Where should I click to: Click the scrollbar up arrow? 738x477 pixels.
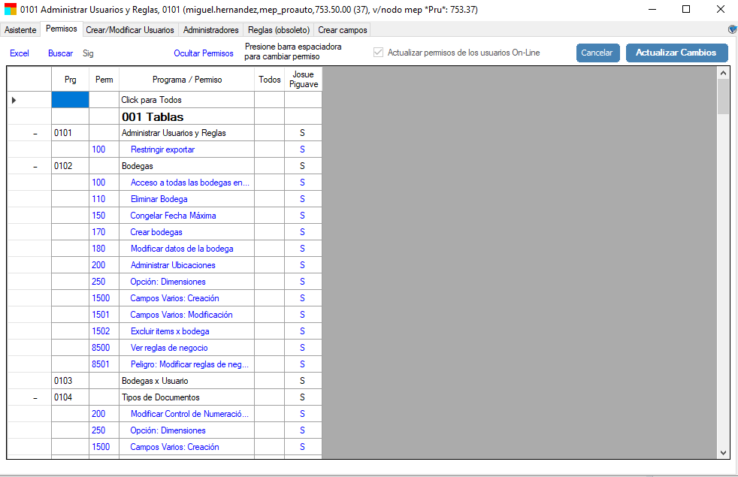pos(724,73)
